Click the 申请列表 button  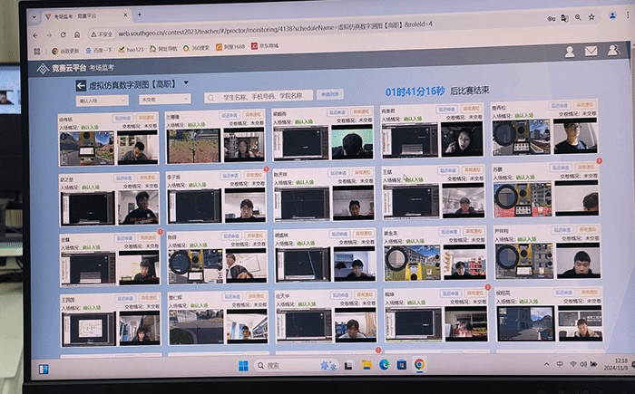click(331, 94)
